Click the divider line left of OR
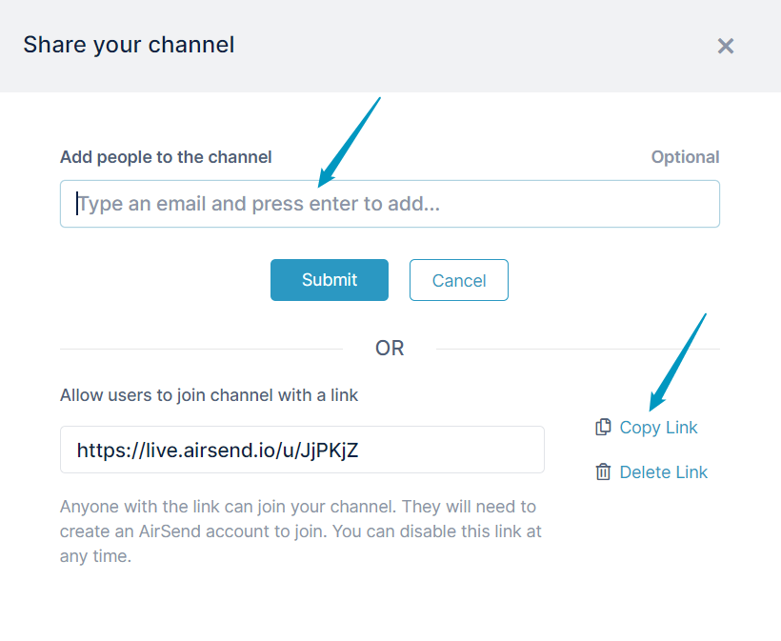 201,350
